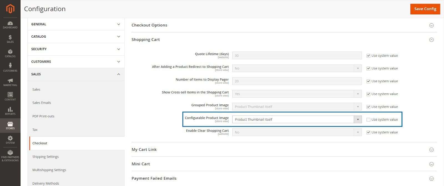Image resolution: width=444 pixels, height=186 pixels.
Task: Open the Marketing megaphone icon menu
Action: tap(10, 82)
